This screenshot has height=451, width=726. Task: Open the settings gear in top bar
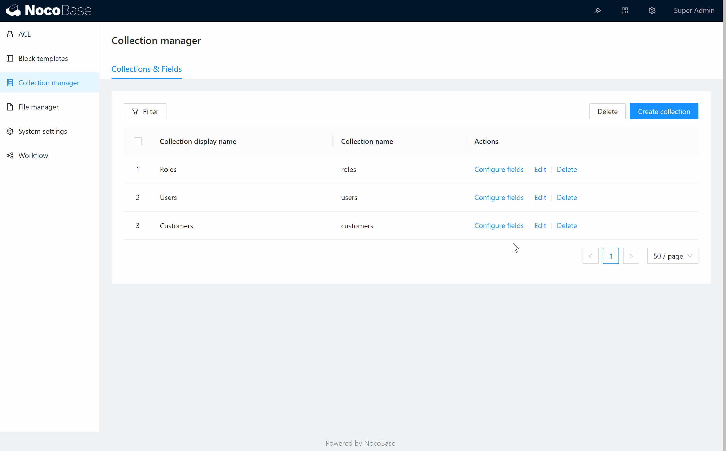coord(652,10)
